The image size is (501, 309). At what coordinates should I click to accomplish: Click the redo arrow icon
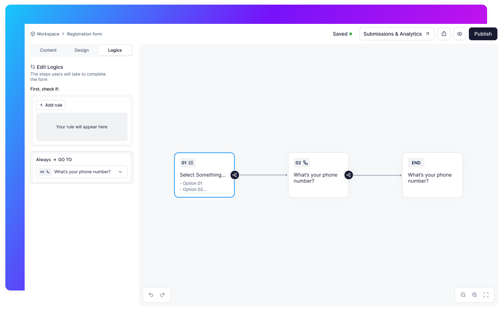pos(162,295)
